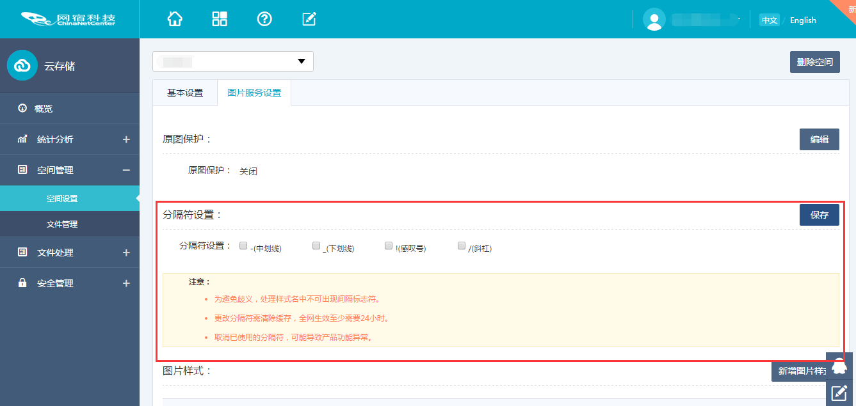
Task: Switch the interface language to English
Action: click(802, 20)
